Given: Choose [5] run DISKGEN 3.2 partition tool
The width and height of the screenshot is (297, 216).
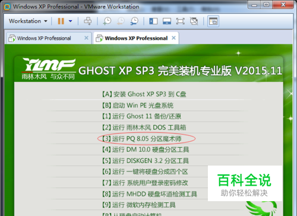Looking at the screenshot, I should point(145,160).
